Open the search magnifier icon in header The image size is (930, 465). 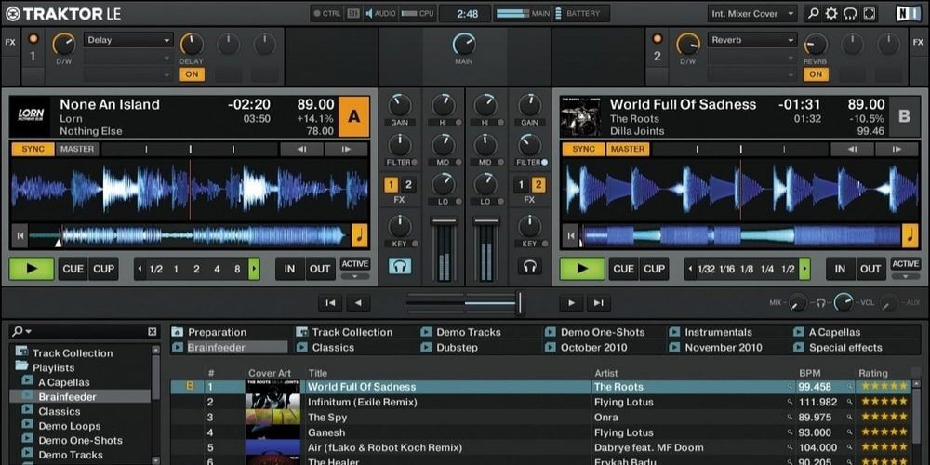tap(813, 13)
